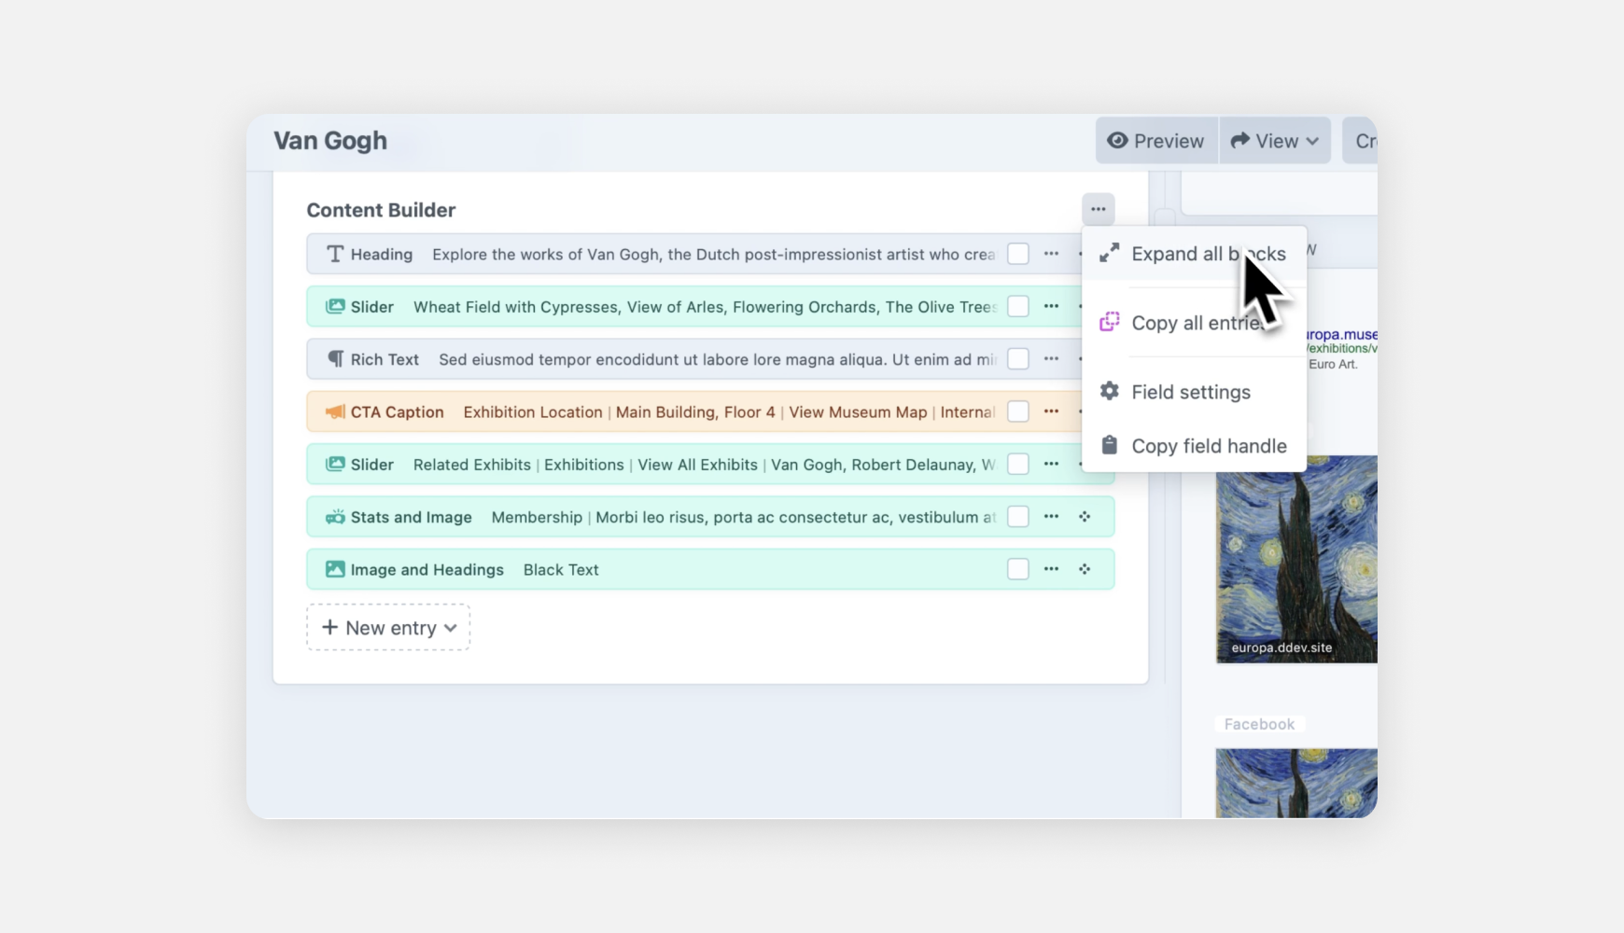Click the Heading block type icon

tap(335, 254)
